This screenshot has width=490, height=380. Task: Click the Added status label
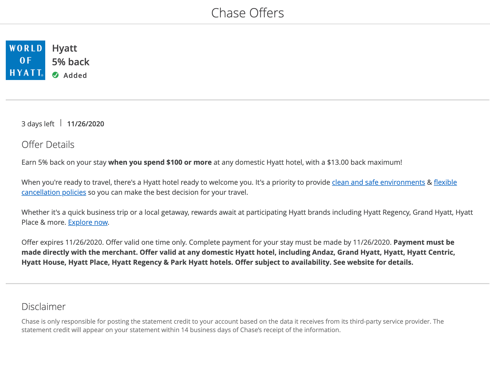click(x=75, y=76)
